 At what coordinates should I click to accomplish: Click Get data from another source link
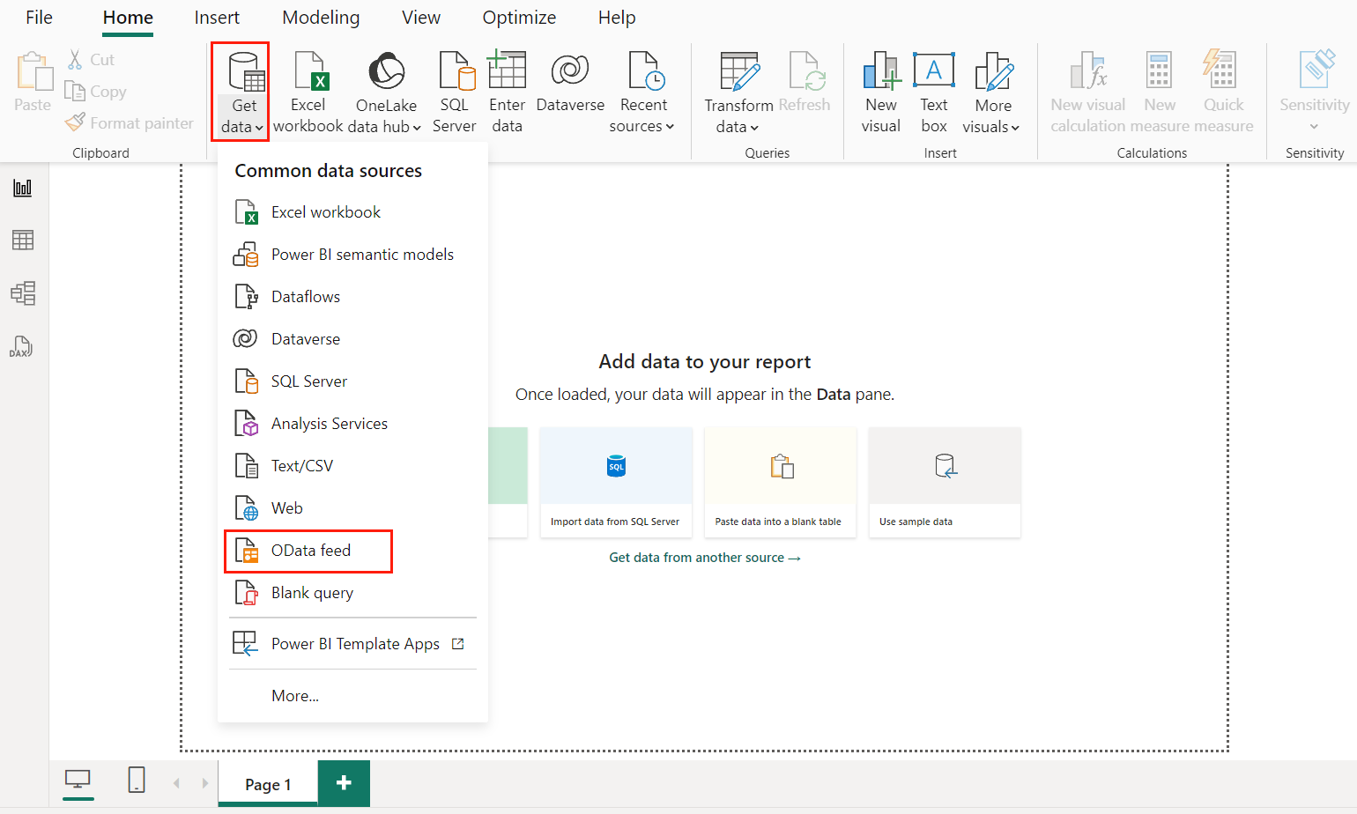click(704, 557)
